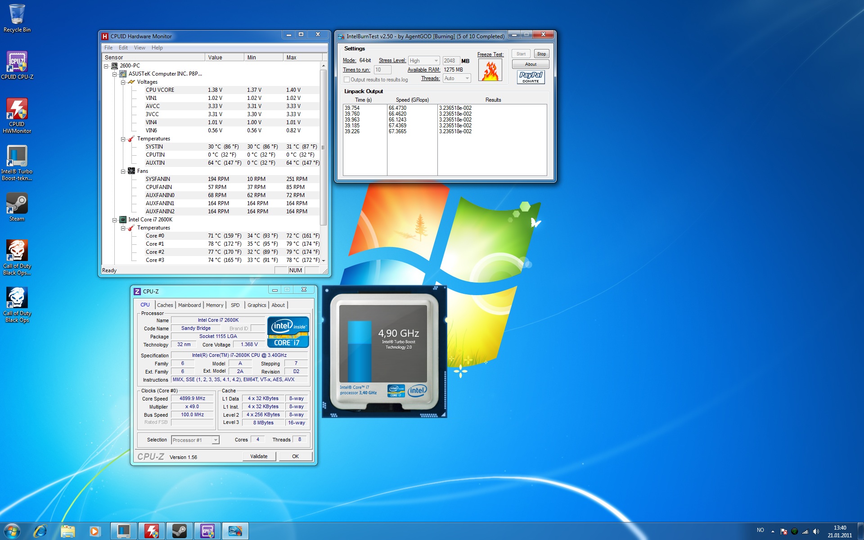Collapse the ASUSTeK Computer node
The height and width of the screenshot is (540, 864).
tap(115, 74)
